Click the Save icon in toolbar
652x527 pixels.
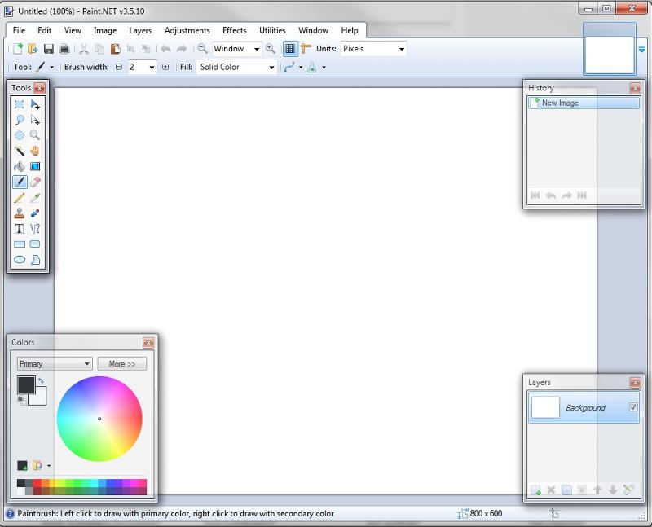click(x=49, y=49)
